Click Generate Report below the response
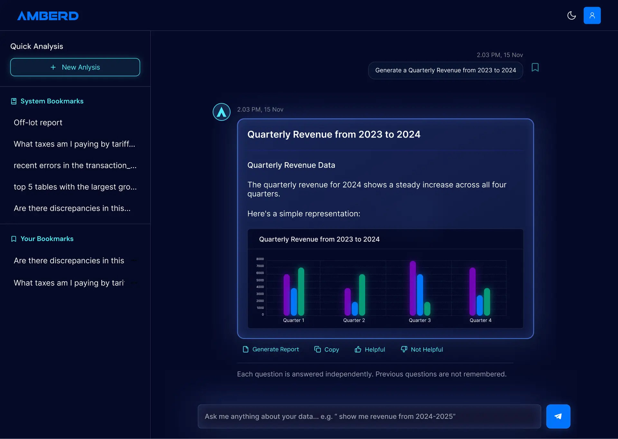The height and width of the screenshot is (439, 618). click(x=271, y=349)
